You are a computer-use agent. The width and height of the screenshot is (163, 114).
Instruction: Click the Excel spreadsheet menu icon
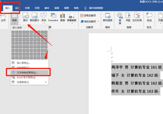point(13,77)
